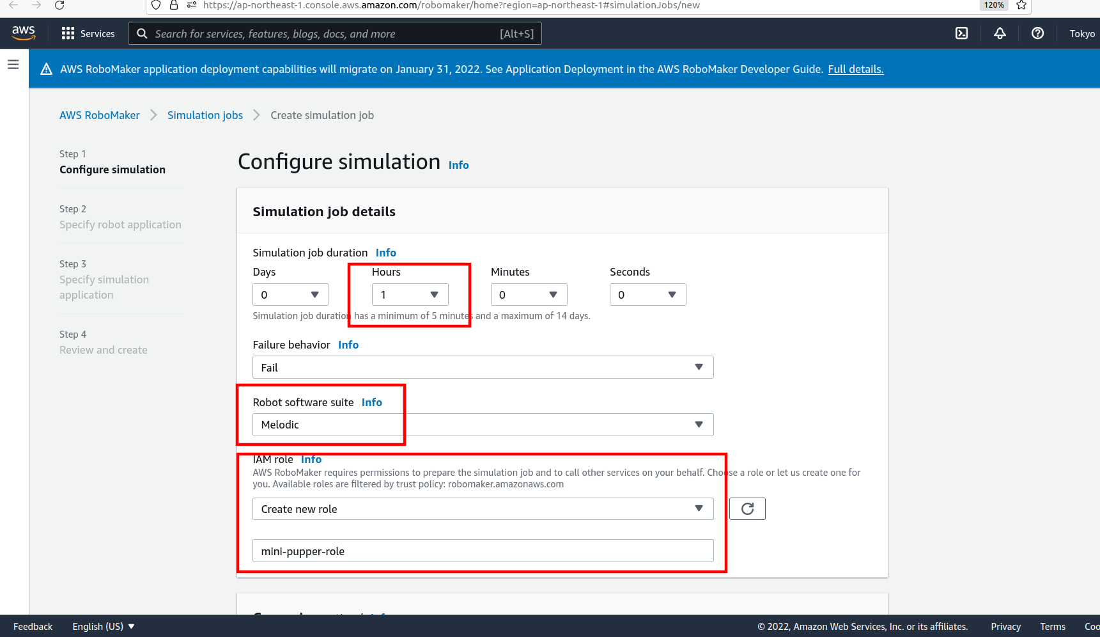Expand the hamburger side navigation menu

point(13,65)
